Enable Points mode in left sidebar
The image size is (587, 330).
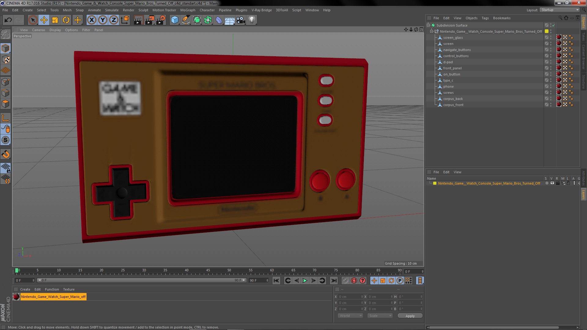(x=6, y=82)
